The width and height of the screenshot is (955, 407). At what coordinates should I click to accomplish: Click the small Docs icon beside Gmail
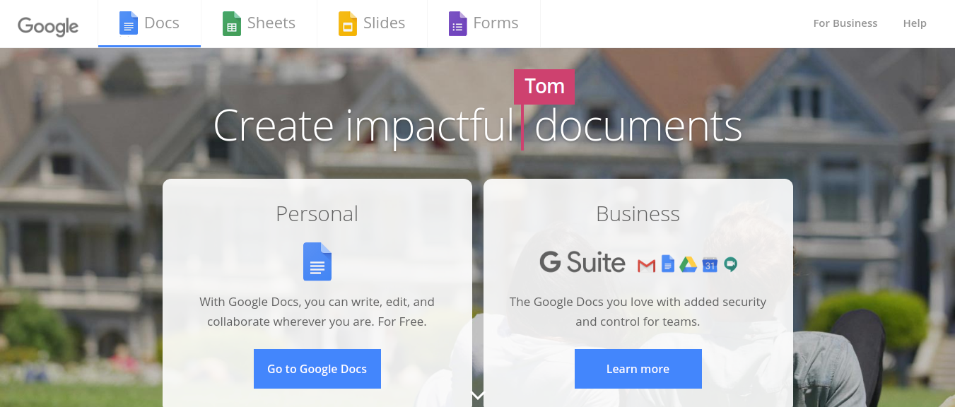668,264
